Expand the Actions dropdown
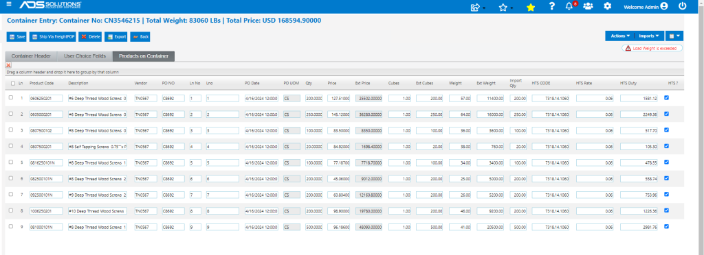The width and height of the screenshot is (704, 255). (x=620, y=36)
